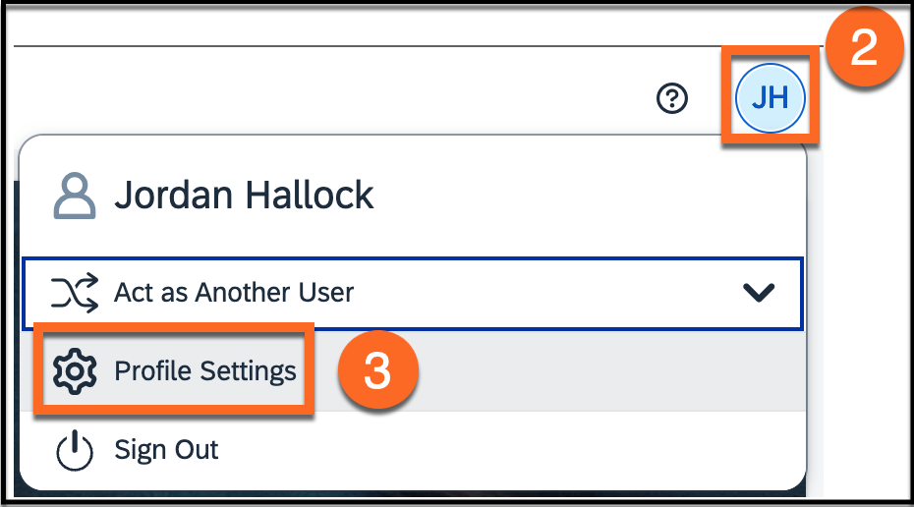This screenshot has height=507, width=914.
Task: Open the JH user avatar menu
Action: [771, 98]
